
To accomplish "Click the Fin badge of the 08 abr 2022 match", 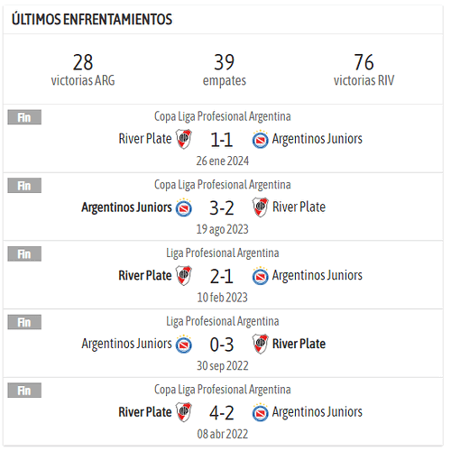I will pos(24,391).
